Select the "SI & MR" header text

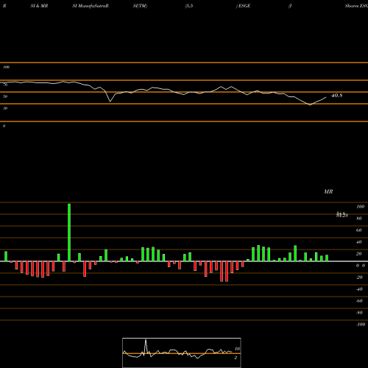pos(39,6)
